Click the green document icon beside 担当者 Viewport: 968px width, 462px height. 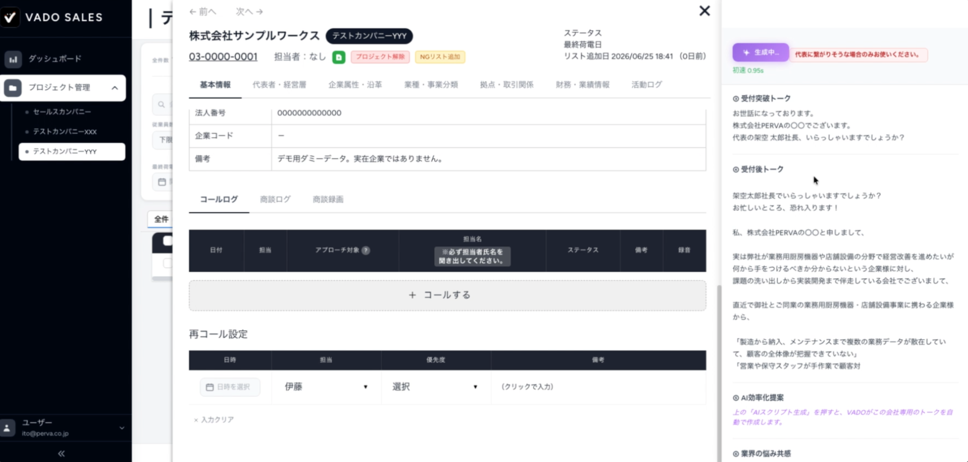(x=339, y=57)
